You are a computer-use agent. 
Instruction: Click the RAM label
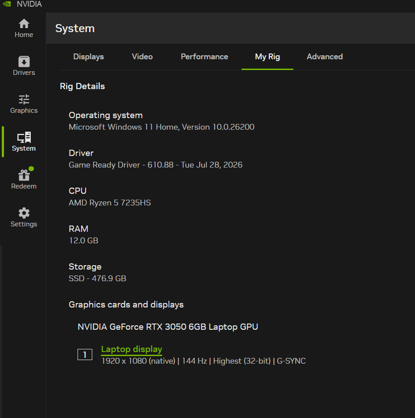(78, 229)
